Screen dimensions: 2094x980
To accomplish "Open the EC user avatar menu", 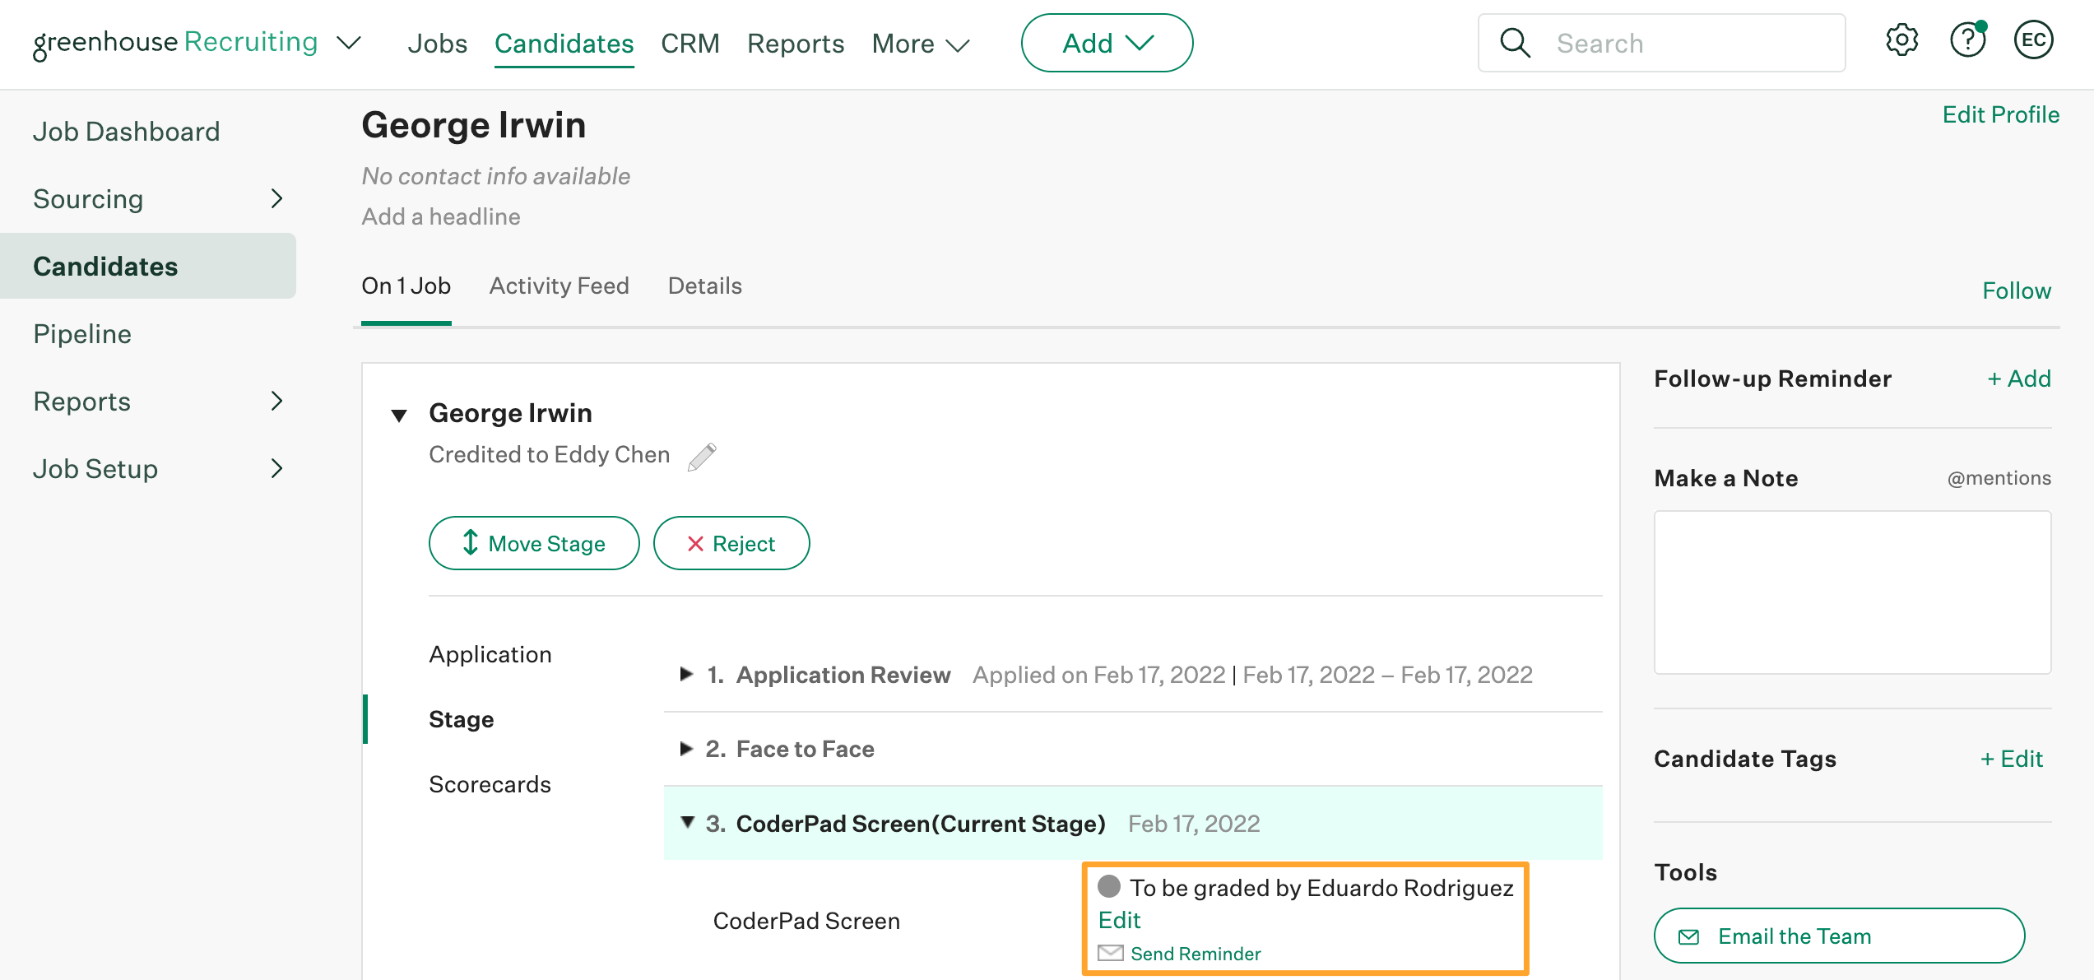I will [2033, 41].
